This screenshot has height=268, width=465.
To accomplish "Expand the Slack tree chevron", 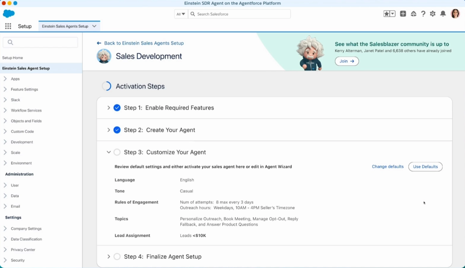I will pos(5,100).
